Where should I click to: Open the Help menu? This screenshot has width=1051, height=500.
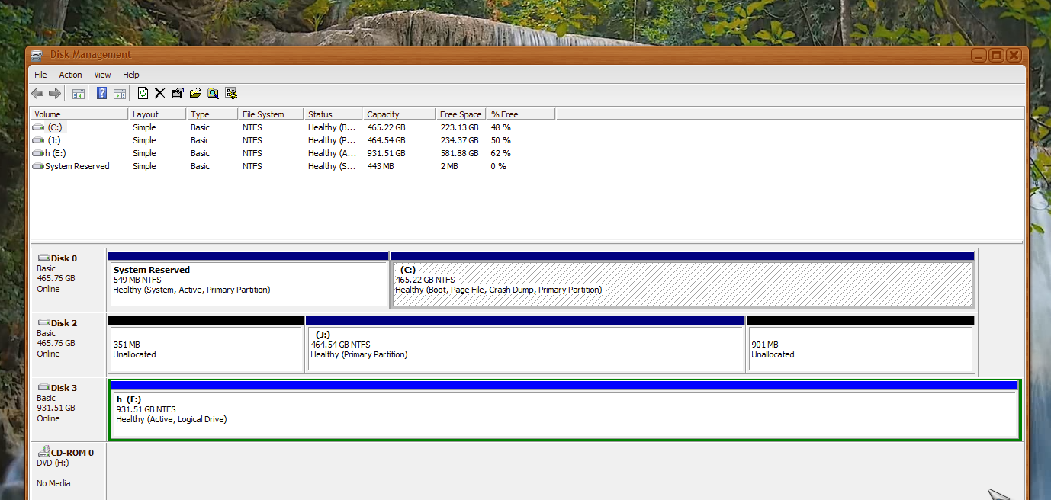tap(131, 75)
